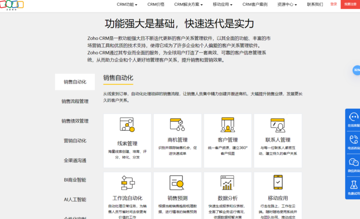This screenshot has height=219, width=360.
Task: Open the CRM客户案例 menu item
Action: click(255, 5)
